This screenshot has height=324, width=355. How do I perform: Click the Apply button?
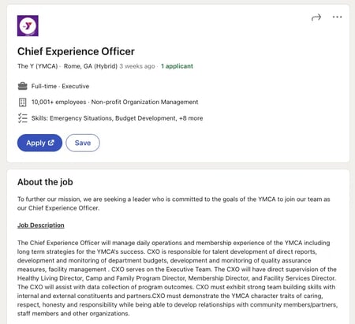tap(39, 143)
